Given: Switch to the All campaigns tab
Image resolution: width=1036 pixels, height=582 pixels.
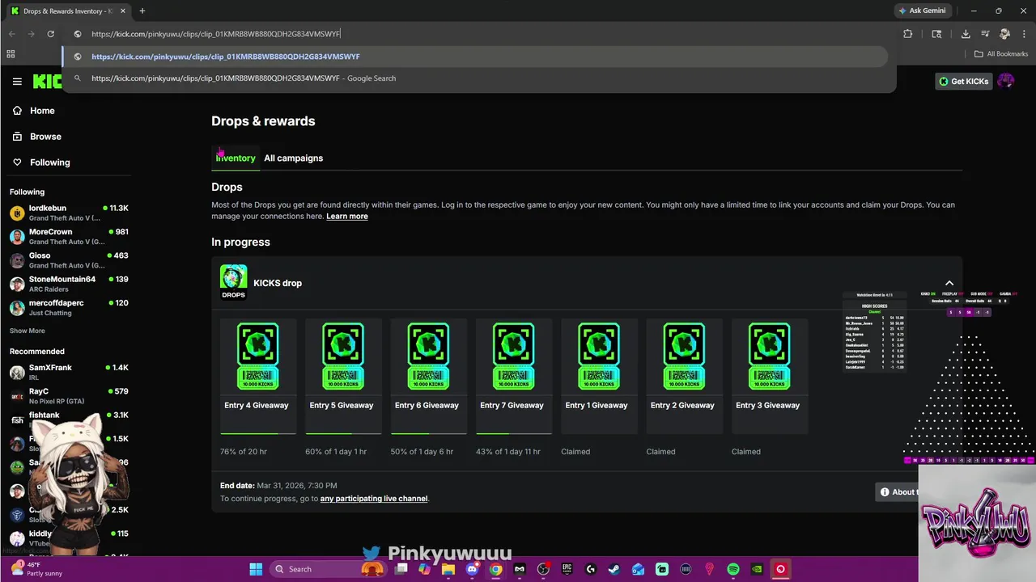Looking at the screenshot, I should (x=293, y=158).
